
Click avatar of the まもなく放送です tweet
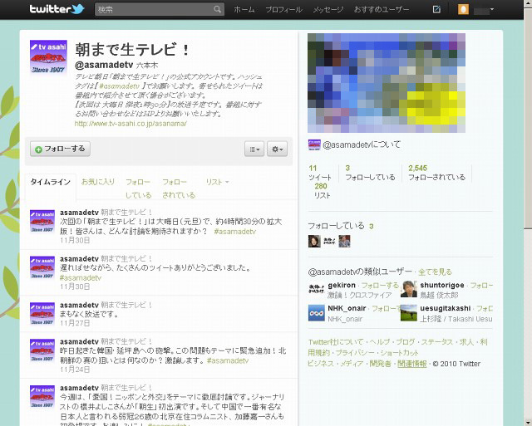click(42, 314)
